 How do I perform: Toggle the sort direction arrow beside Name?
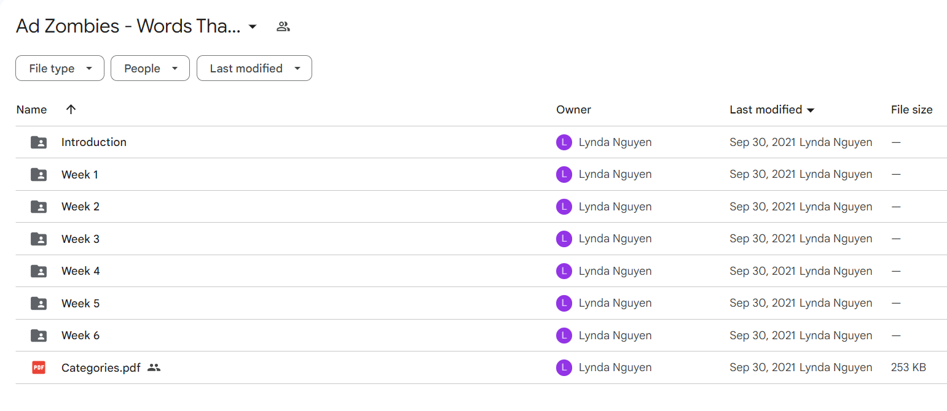71,109
